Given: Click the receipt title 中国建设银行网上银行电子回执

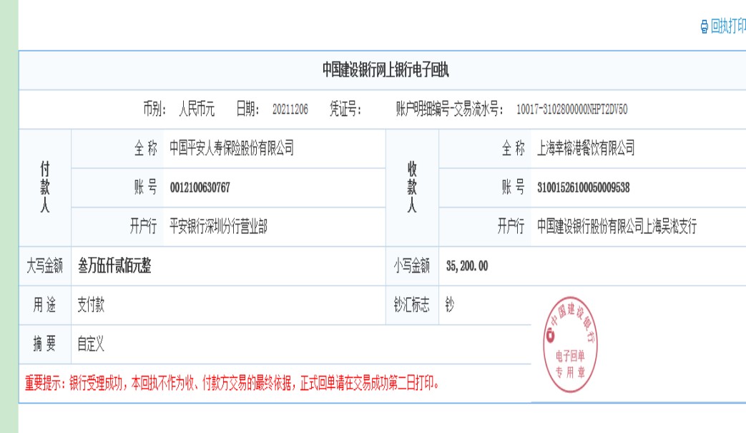Looking at the screenshot, I should pos(385,70).
